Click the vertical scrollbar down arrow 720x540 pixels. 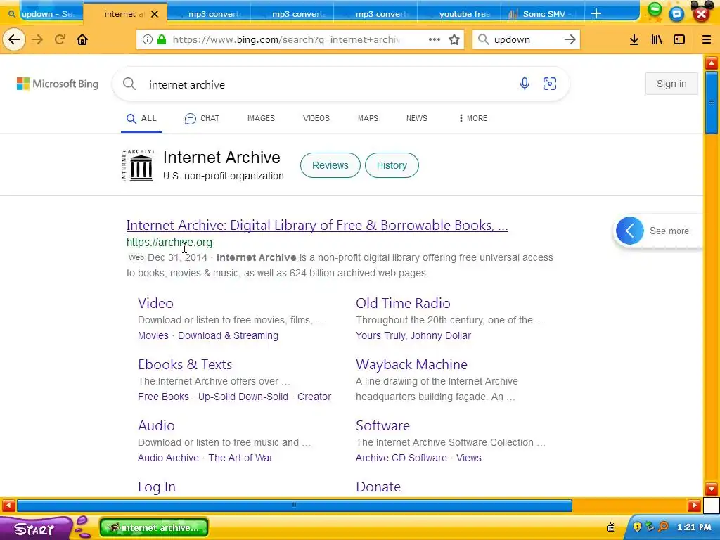click(x=712, y=489)
